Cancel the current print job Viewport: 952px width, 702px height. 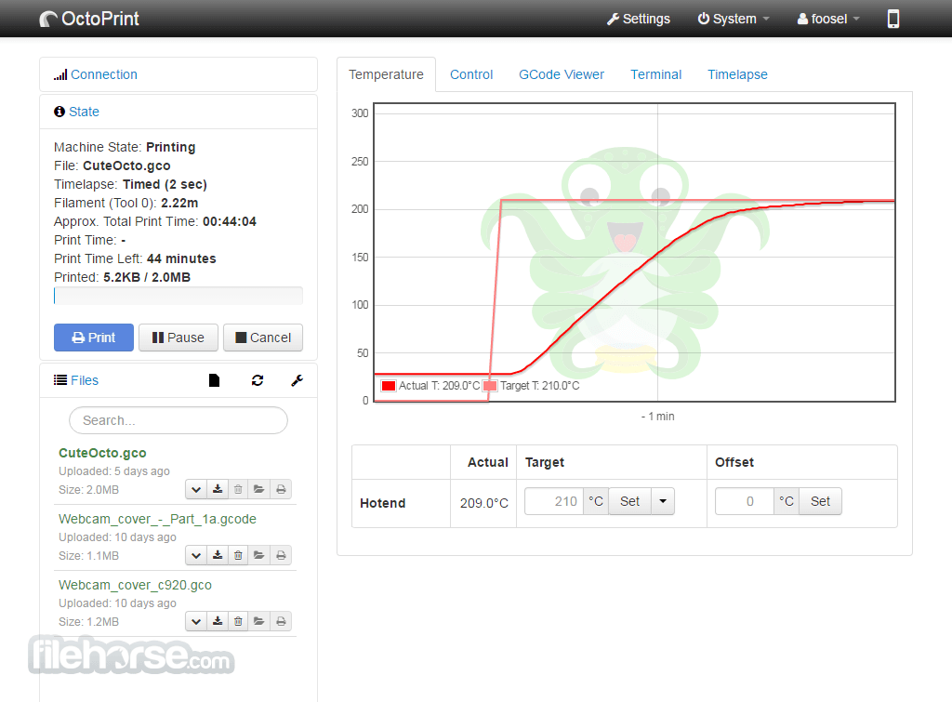coord(263,338)
